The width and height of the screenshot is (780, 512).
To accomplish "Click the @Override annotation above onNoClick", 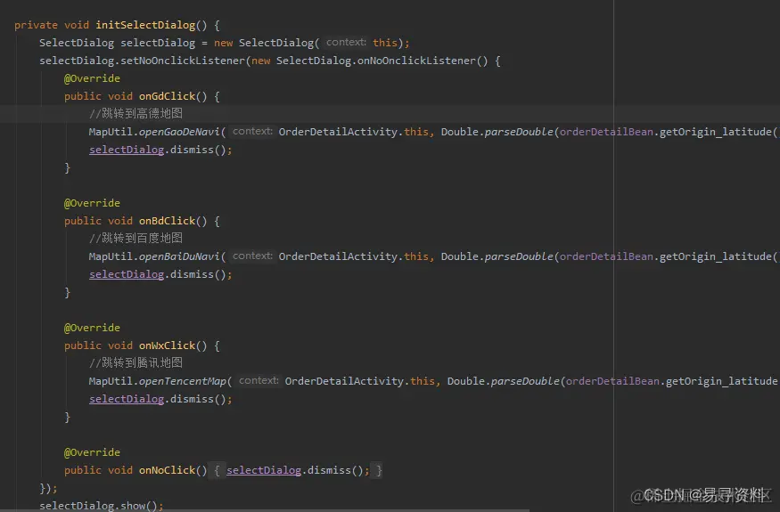I will pyautogui.click(x=92, y=453).
